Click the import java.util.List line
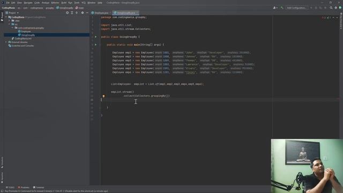The height and width of the screenshot is (193, 343). (117, 25)
